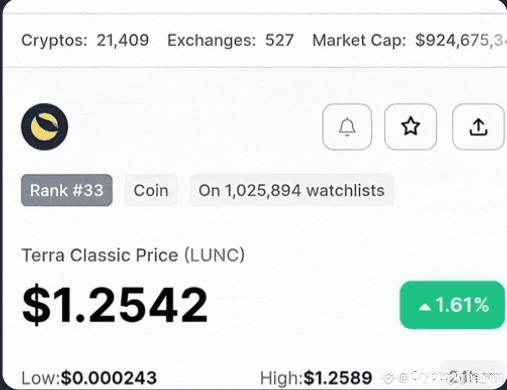Click the price alert bell icon

click(347, 127)
